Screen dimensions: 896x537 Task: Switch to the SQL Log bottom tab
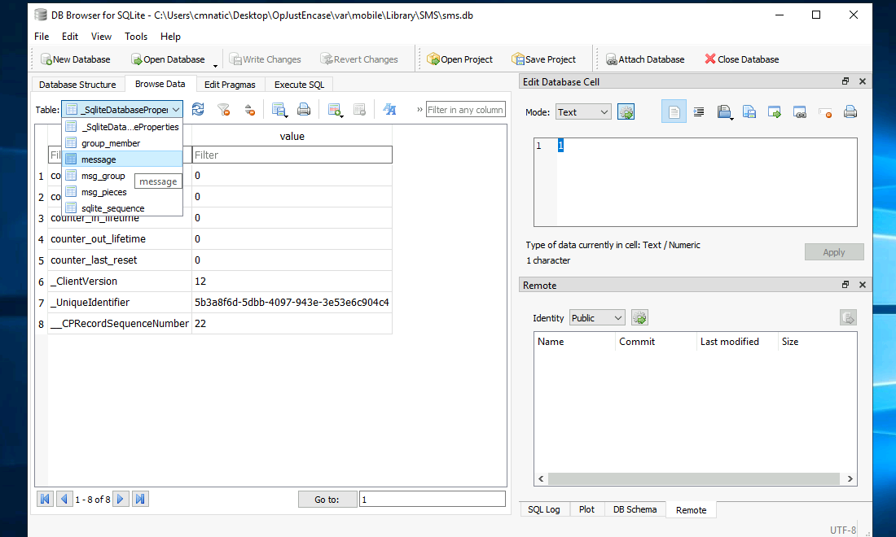(x=544, y=509)
